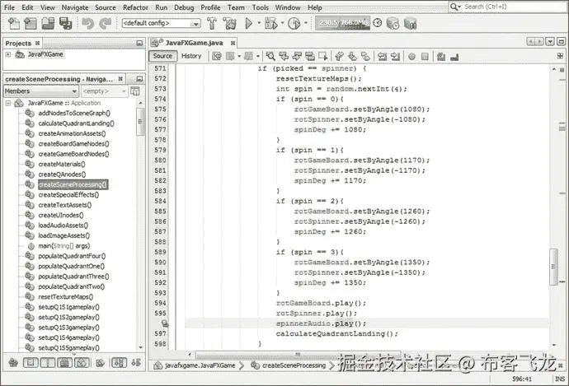Image resolution: width=569 pixels, height=386 pixels.
Task: Toggle the INS insert mode indicator
Action: tap(560, 379)
